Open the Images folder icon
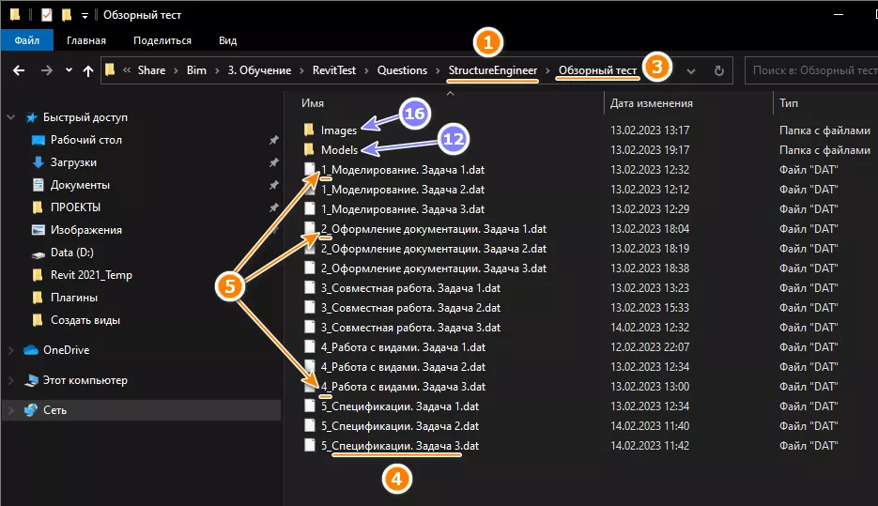This screenshot has width=878, height=506. (x=309, y=130)
